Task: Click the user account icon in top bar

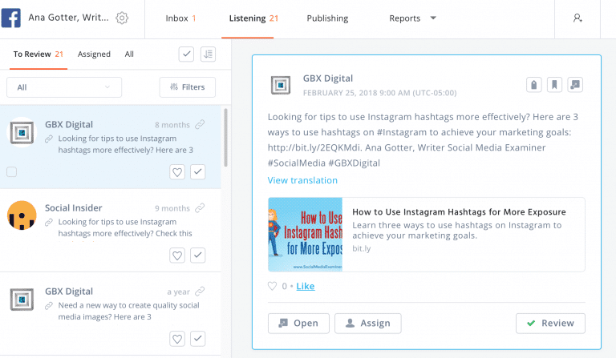Action: 577,18
